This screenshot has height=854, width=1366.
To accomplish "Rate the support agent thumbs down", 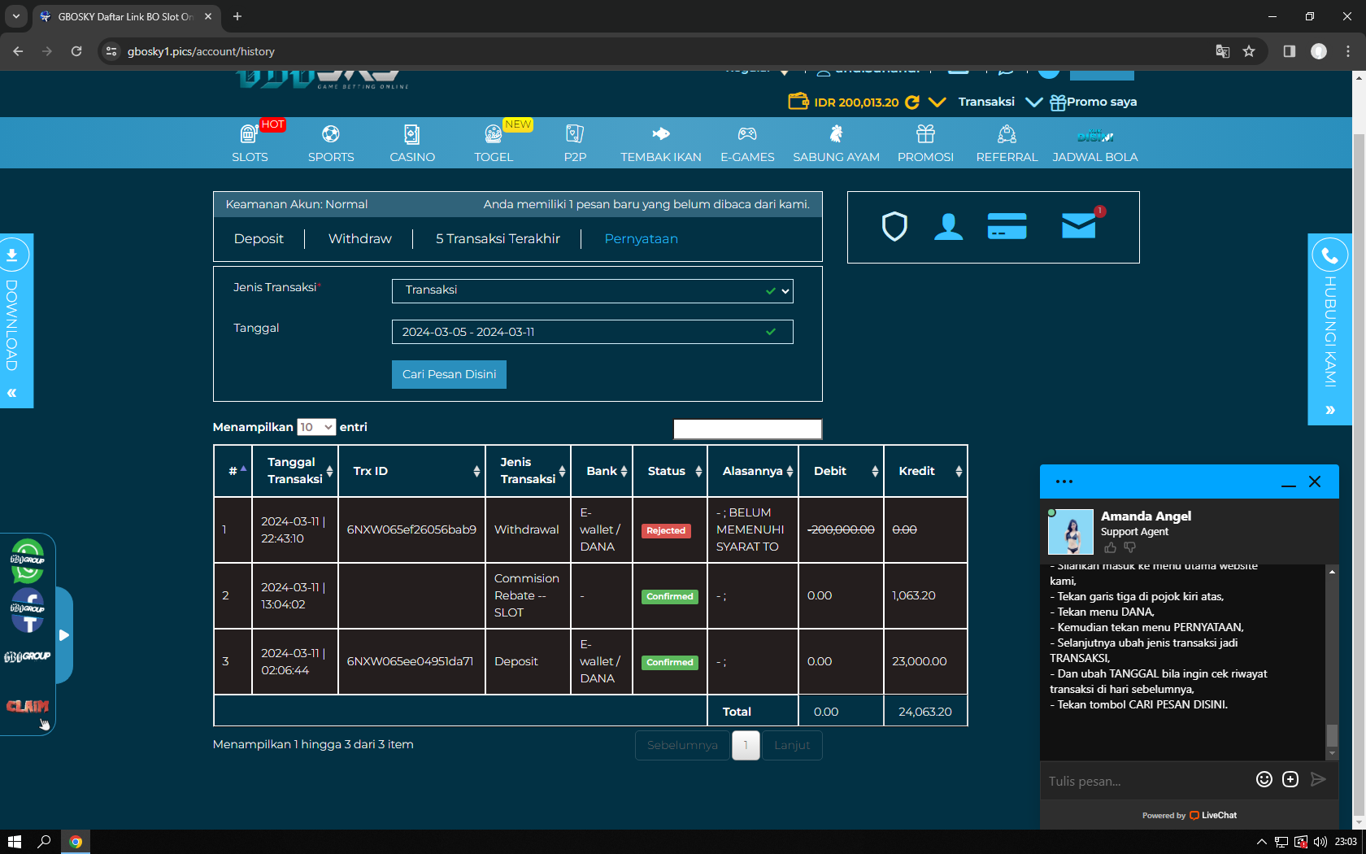I will pos(1129,547).
